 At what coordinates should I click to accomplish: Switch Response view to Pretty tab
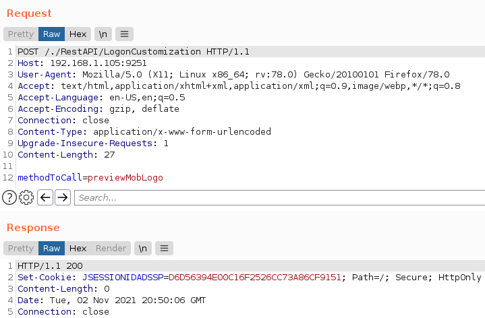pos(20,248)
